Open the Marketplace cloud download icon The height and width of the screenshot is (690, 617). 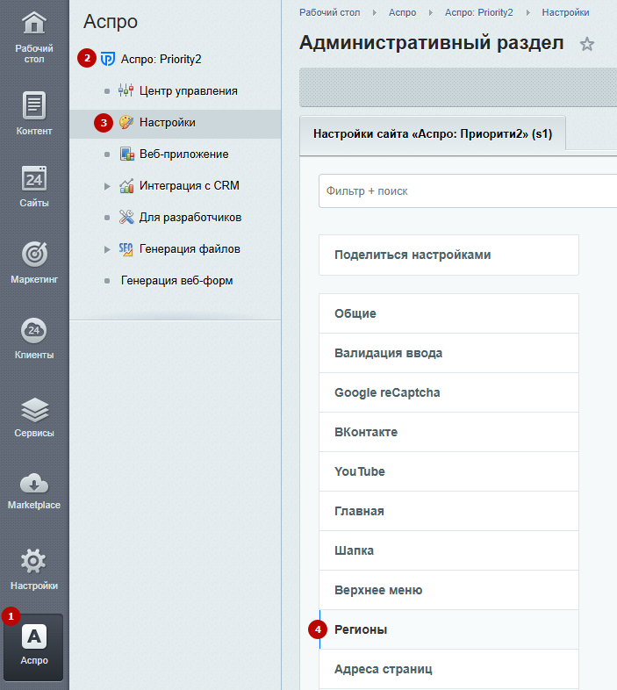coord(34,483)
